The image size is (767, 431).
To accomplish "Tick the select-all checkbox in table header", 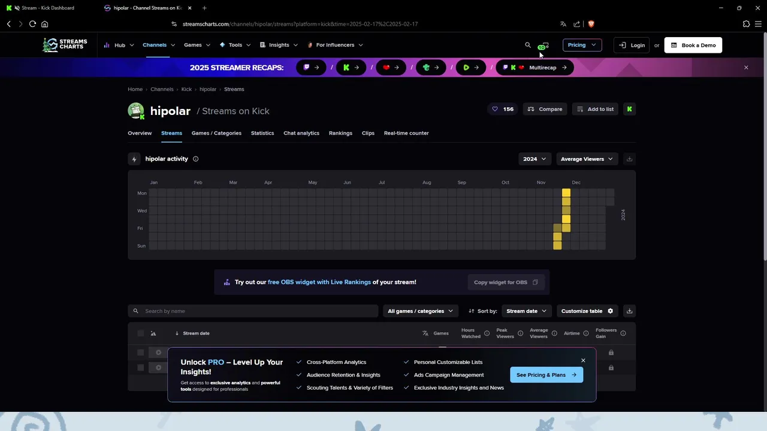I will pyautogui.click(x=141, y=333).
